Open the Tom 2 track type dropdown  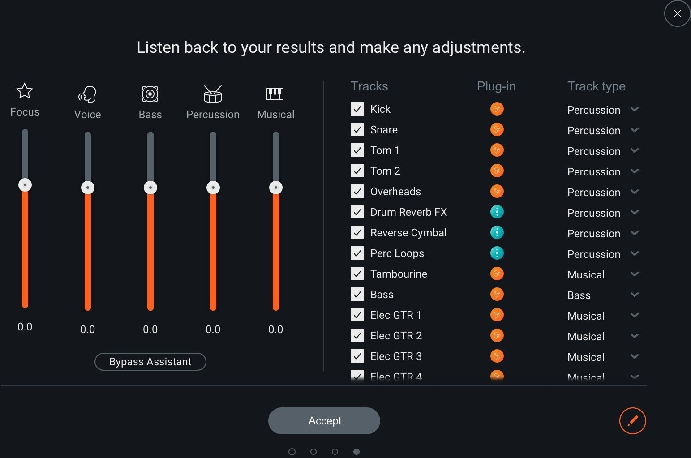[603, 171]
